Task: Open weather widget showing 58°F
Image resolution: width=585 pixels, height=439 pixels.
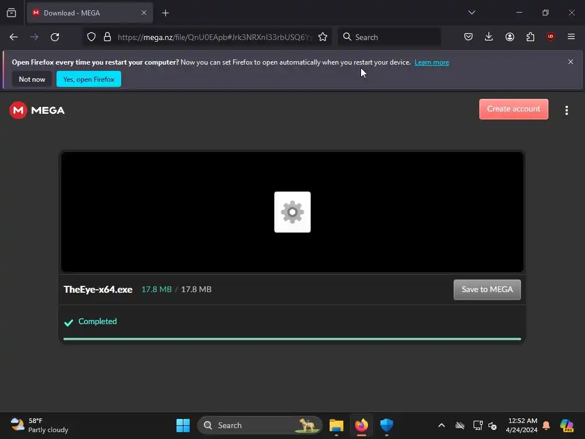Action: pyautogui.click(x=39, y=425)
